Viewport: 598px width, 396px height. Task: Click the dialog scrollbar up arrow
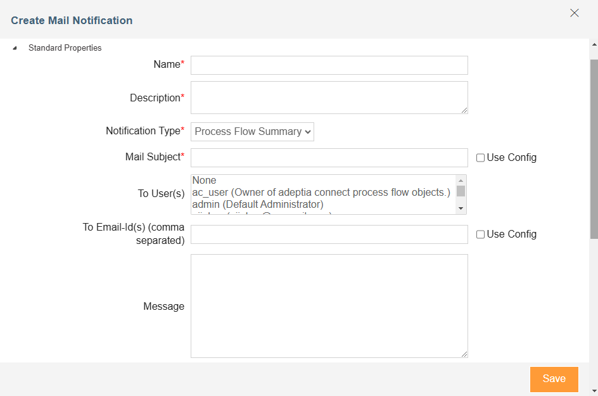[x=594, y=44]
